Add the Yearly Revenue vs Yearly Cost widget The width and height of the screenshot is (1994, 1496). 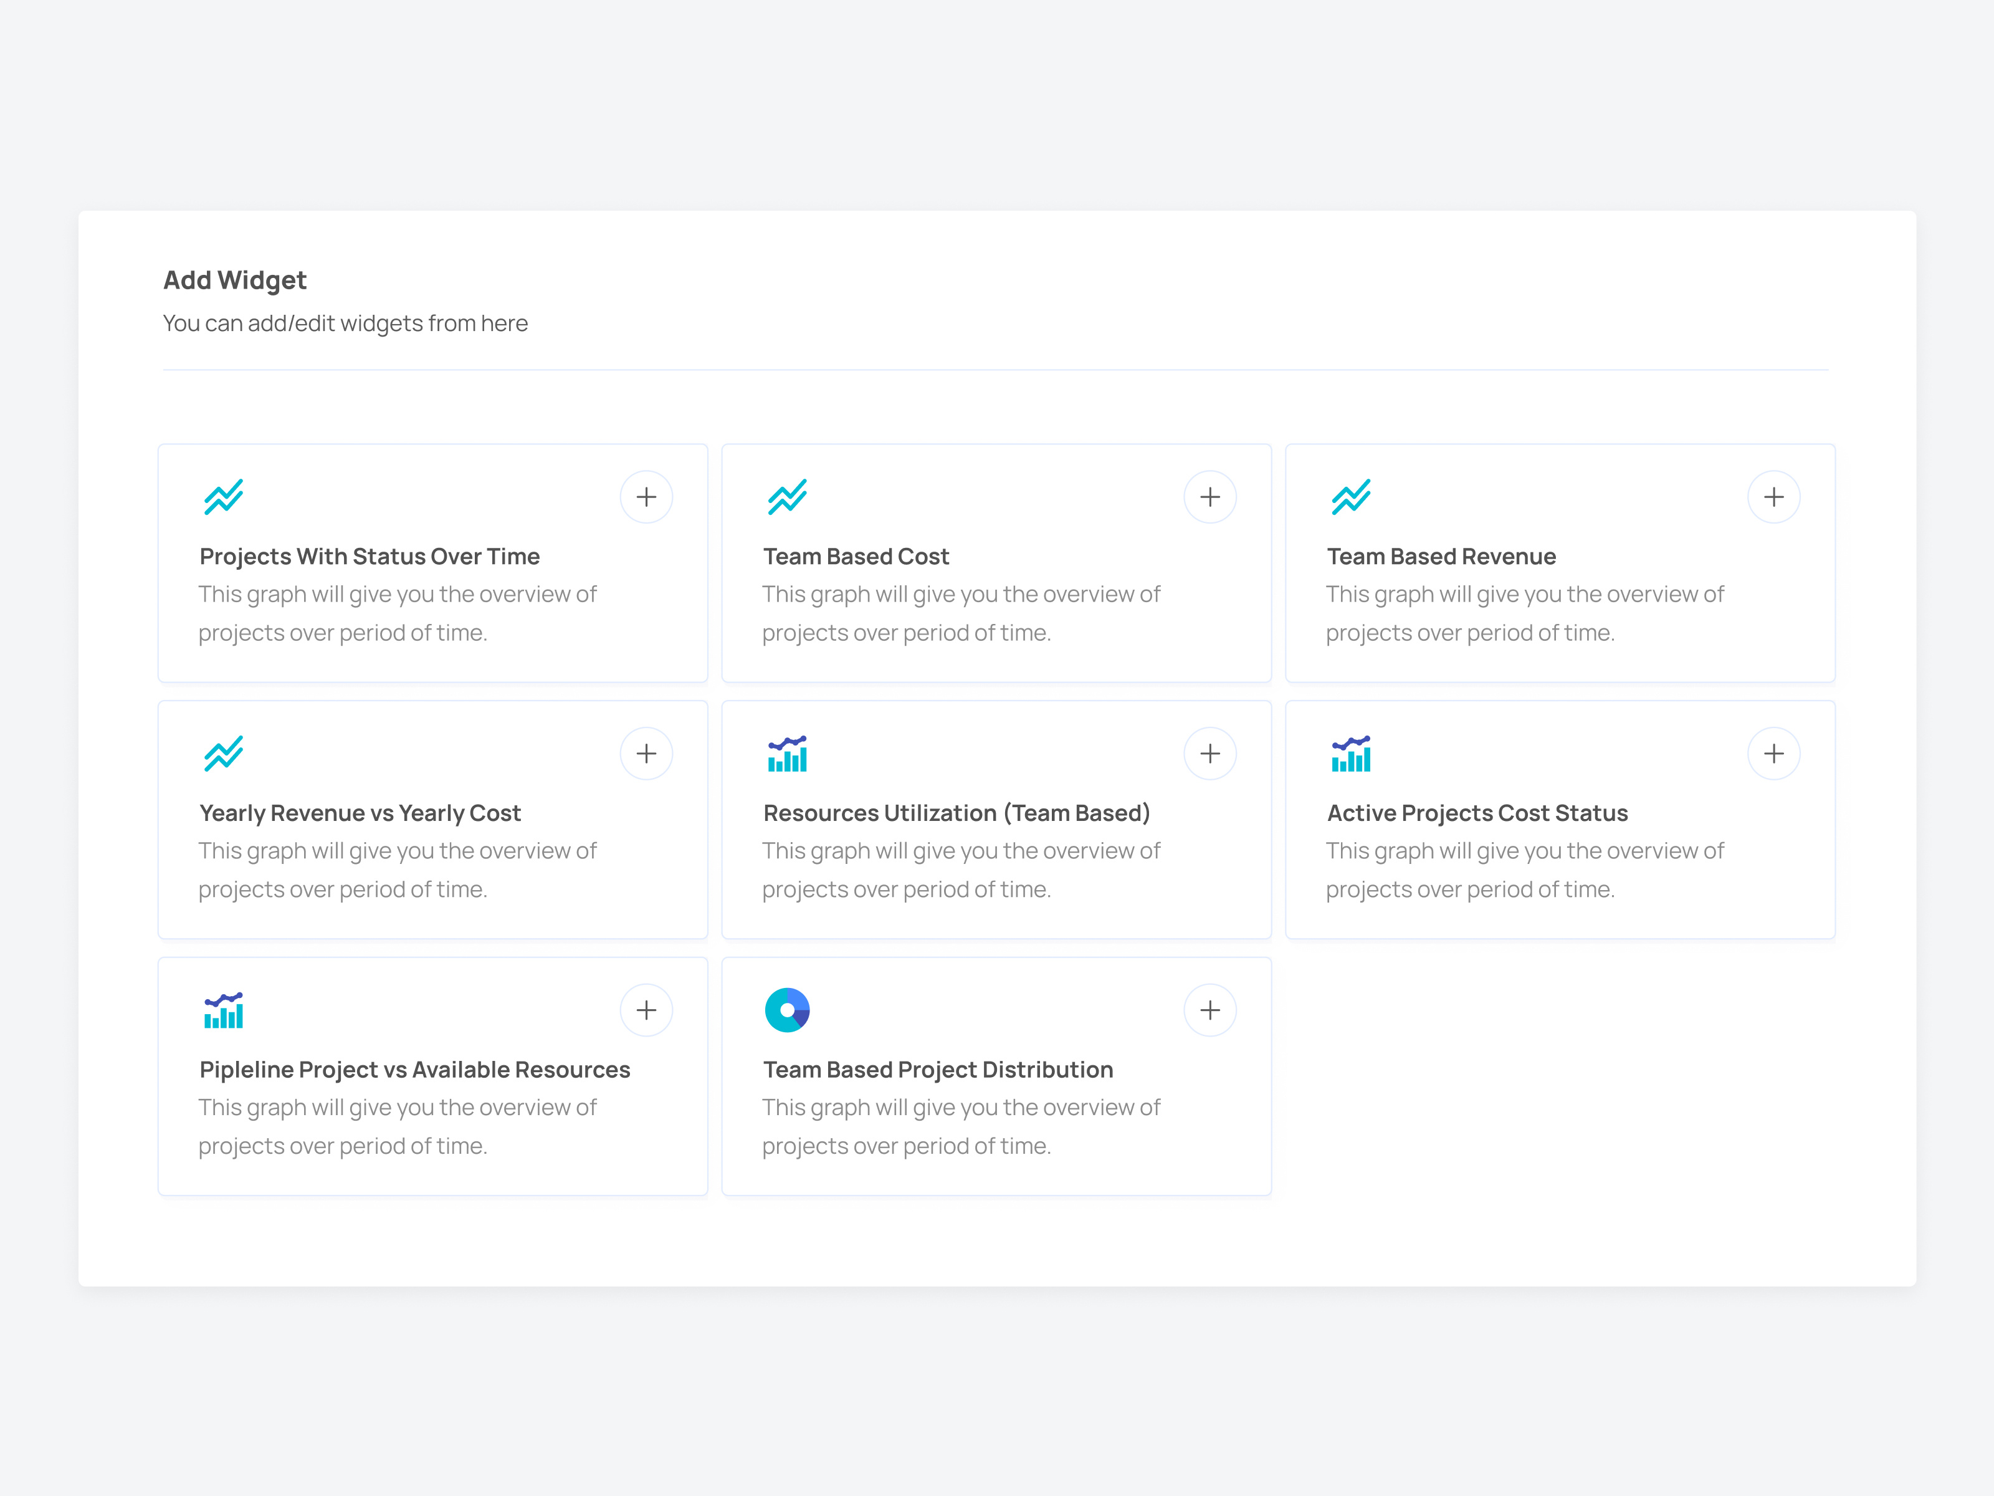point(646,753)
